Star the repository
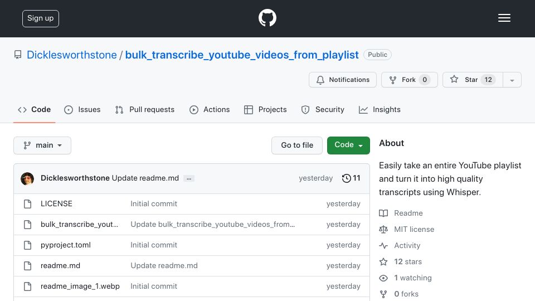 point(473,80)
